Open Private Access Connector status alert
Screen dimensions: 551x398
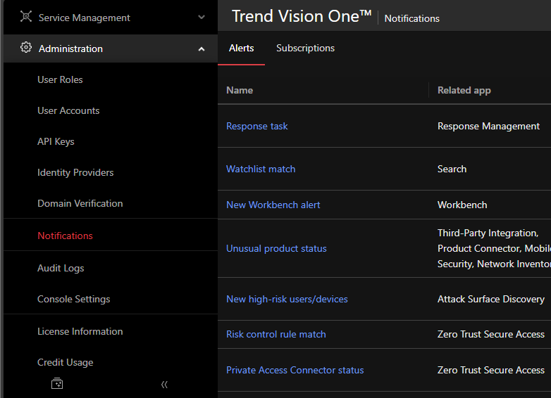[295, 370]
